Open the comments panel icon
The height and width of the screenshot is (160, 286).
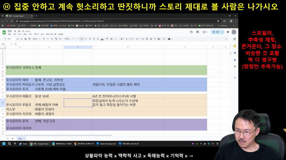point(198,32)
